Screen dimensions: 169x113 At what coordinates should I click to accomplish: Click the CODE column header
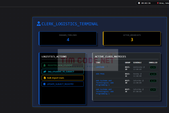coord(98,63)
